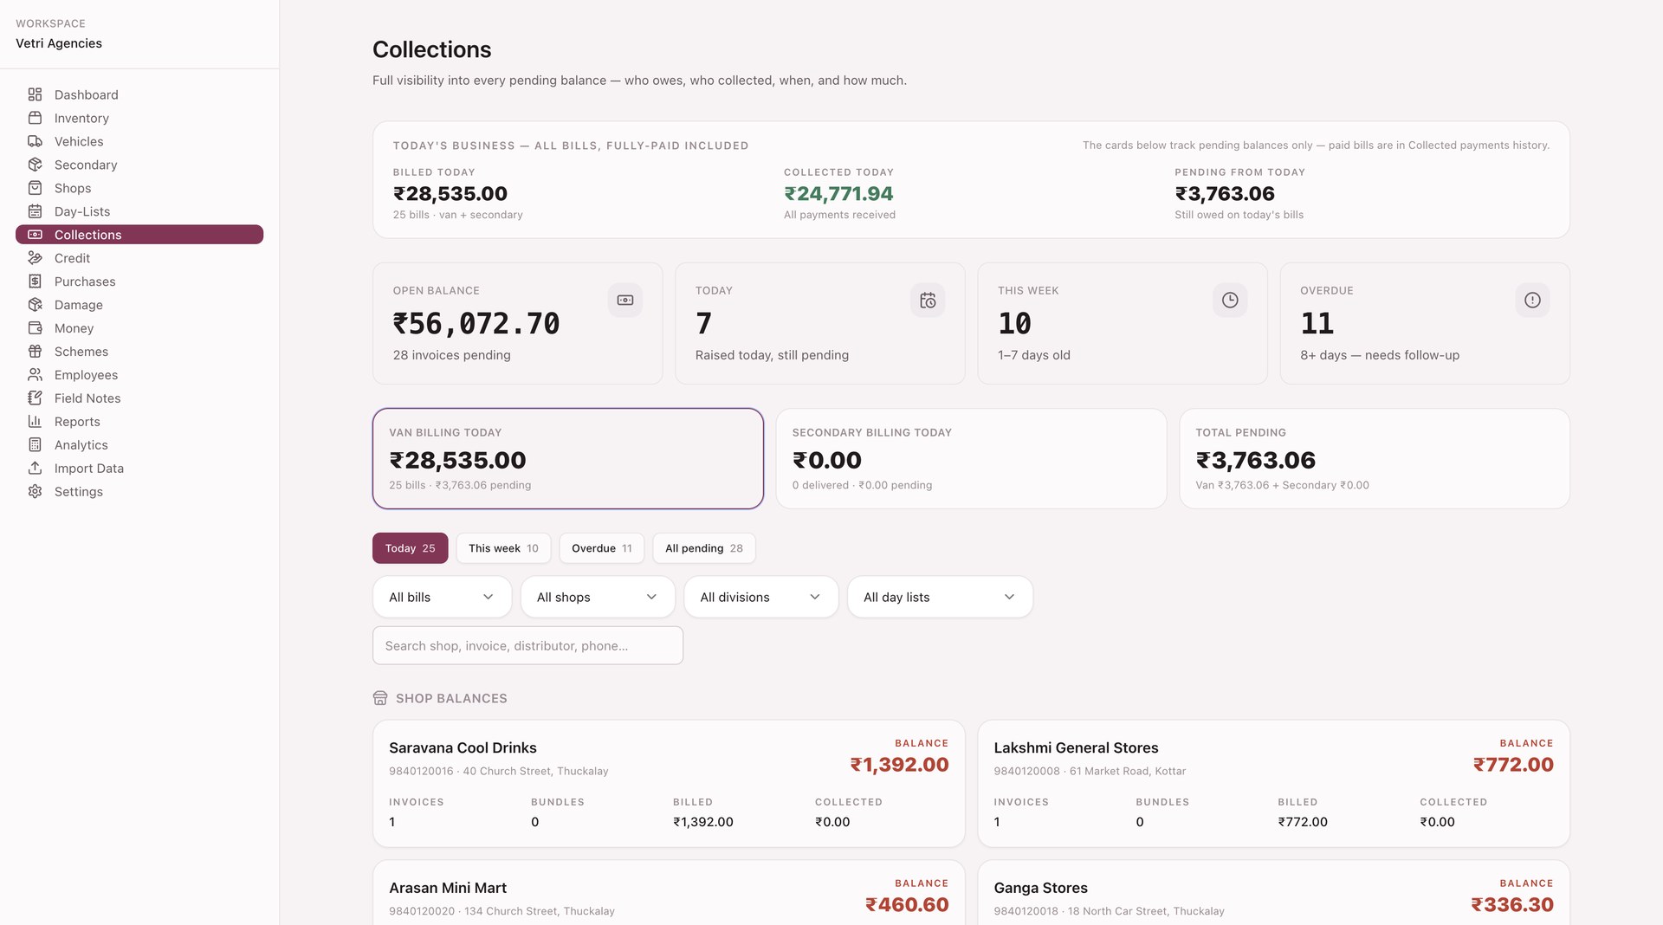Select the Van Billing Today card
Screen dimensions: 1663x925
click(568, 458)
